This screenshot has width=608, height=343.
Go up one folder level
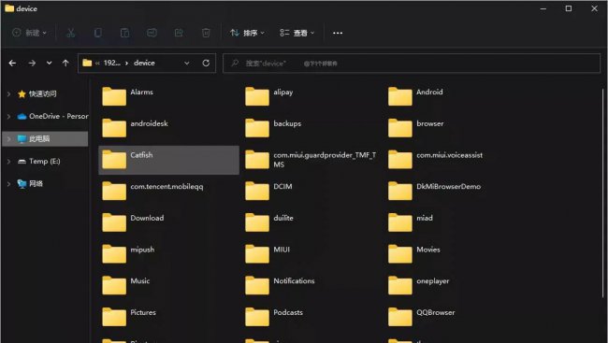tap(65, 63)
